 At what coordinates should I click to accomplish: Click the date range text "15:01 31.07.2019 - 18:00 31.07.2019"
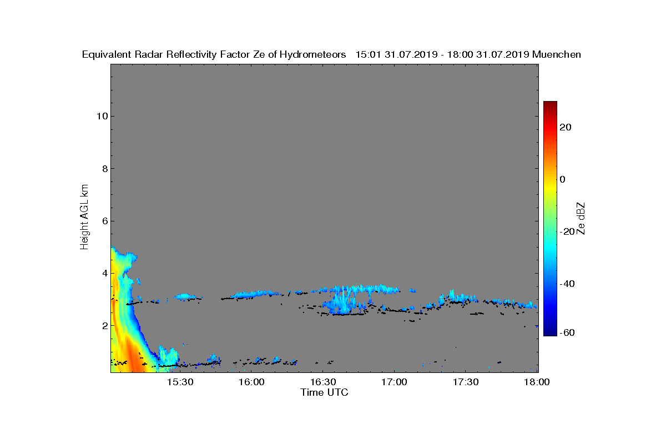(x=442, y=54)
